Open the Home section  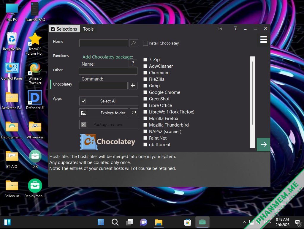[x=58, y=42]
